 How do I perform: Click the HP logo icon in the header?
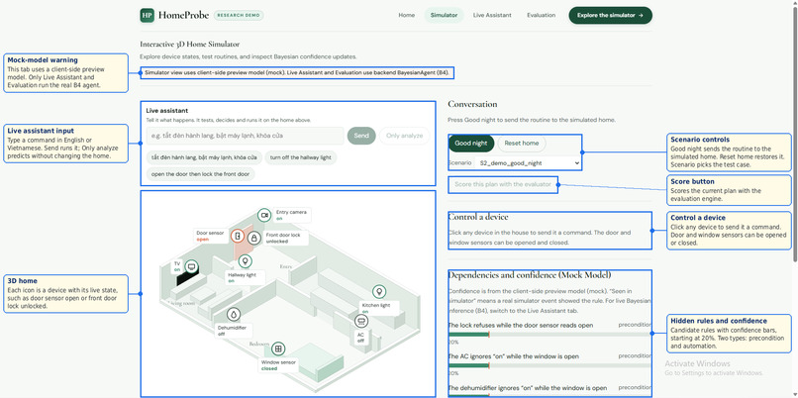pyautogui.click(x=148, y=15)
